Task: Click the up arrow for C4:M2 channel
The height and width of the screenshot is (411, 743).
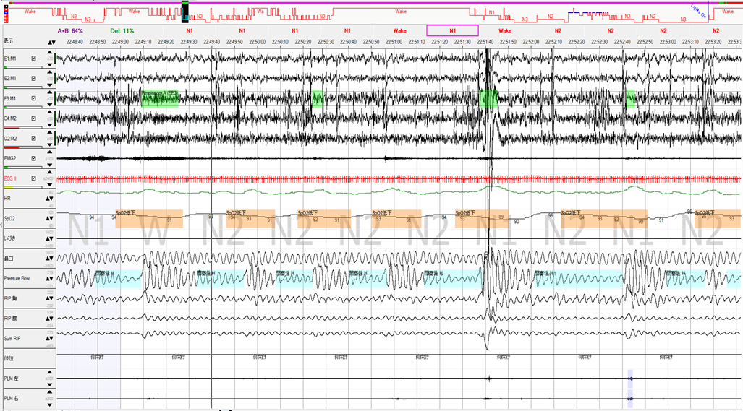Action: pyautogui.click(x=50, y=112)
